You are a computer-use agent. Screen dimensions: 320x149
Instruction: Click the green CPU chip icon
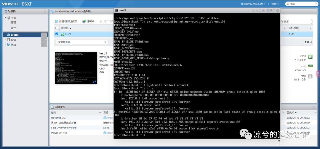click(311, 57)
